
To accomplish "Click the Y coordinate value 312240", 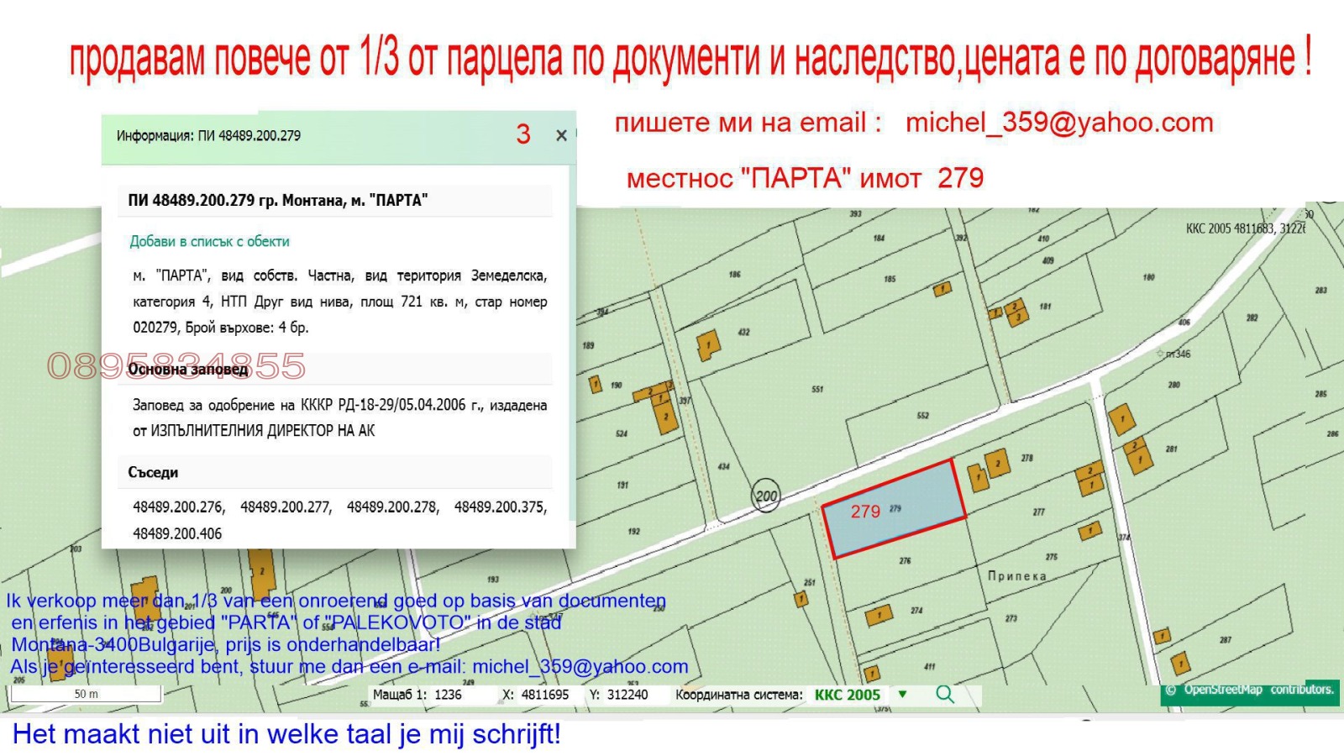I will coord(627,695).
